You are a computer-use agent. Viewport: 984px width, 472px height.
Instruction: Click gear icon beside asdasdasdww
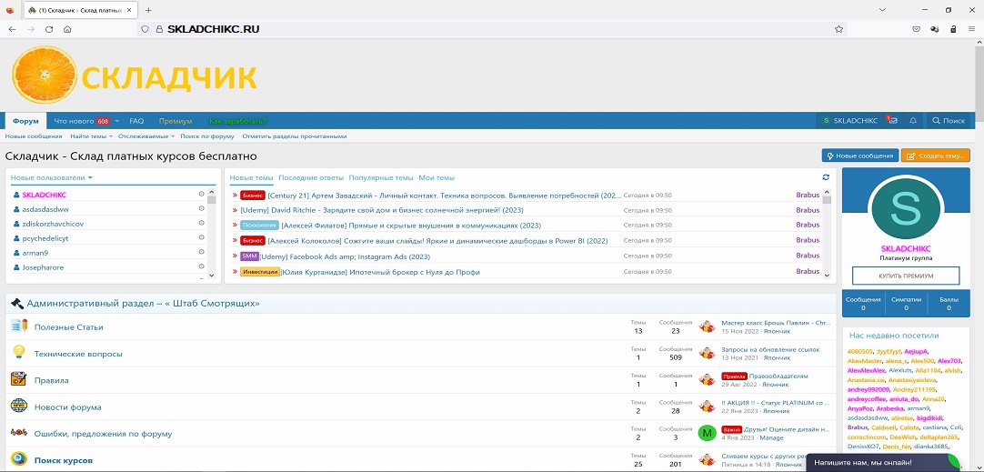[202, 208]
